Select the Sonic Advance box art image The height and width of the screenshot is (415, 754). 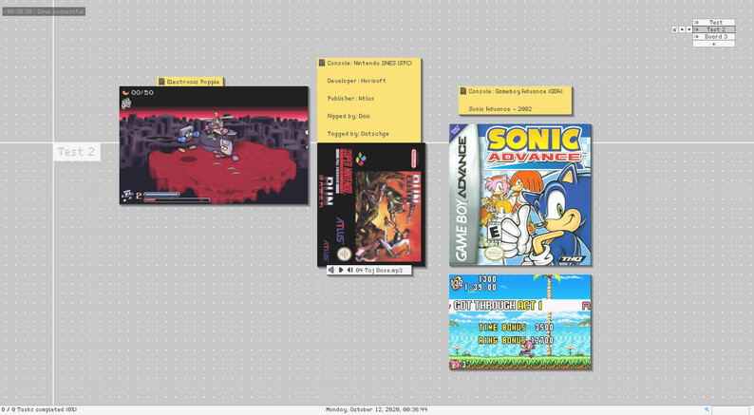(520, 195)
